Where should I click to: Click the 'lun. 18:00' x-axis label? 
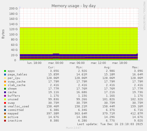34,63
